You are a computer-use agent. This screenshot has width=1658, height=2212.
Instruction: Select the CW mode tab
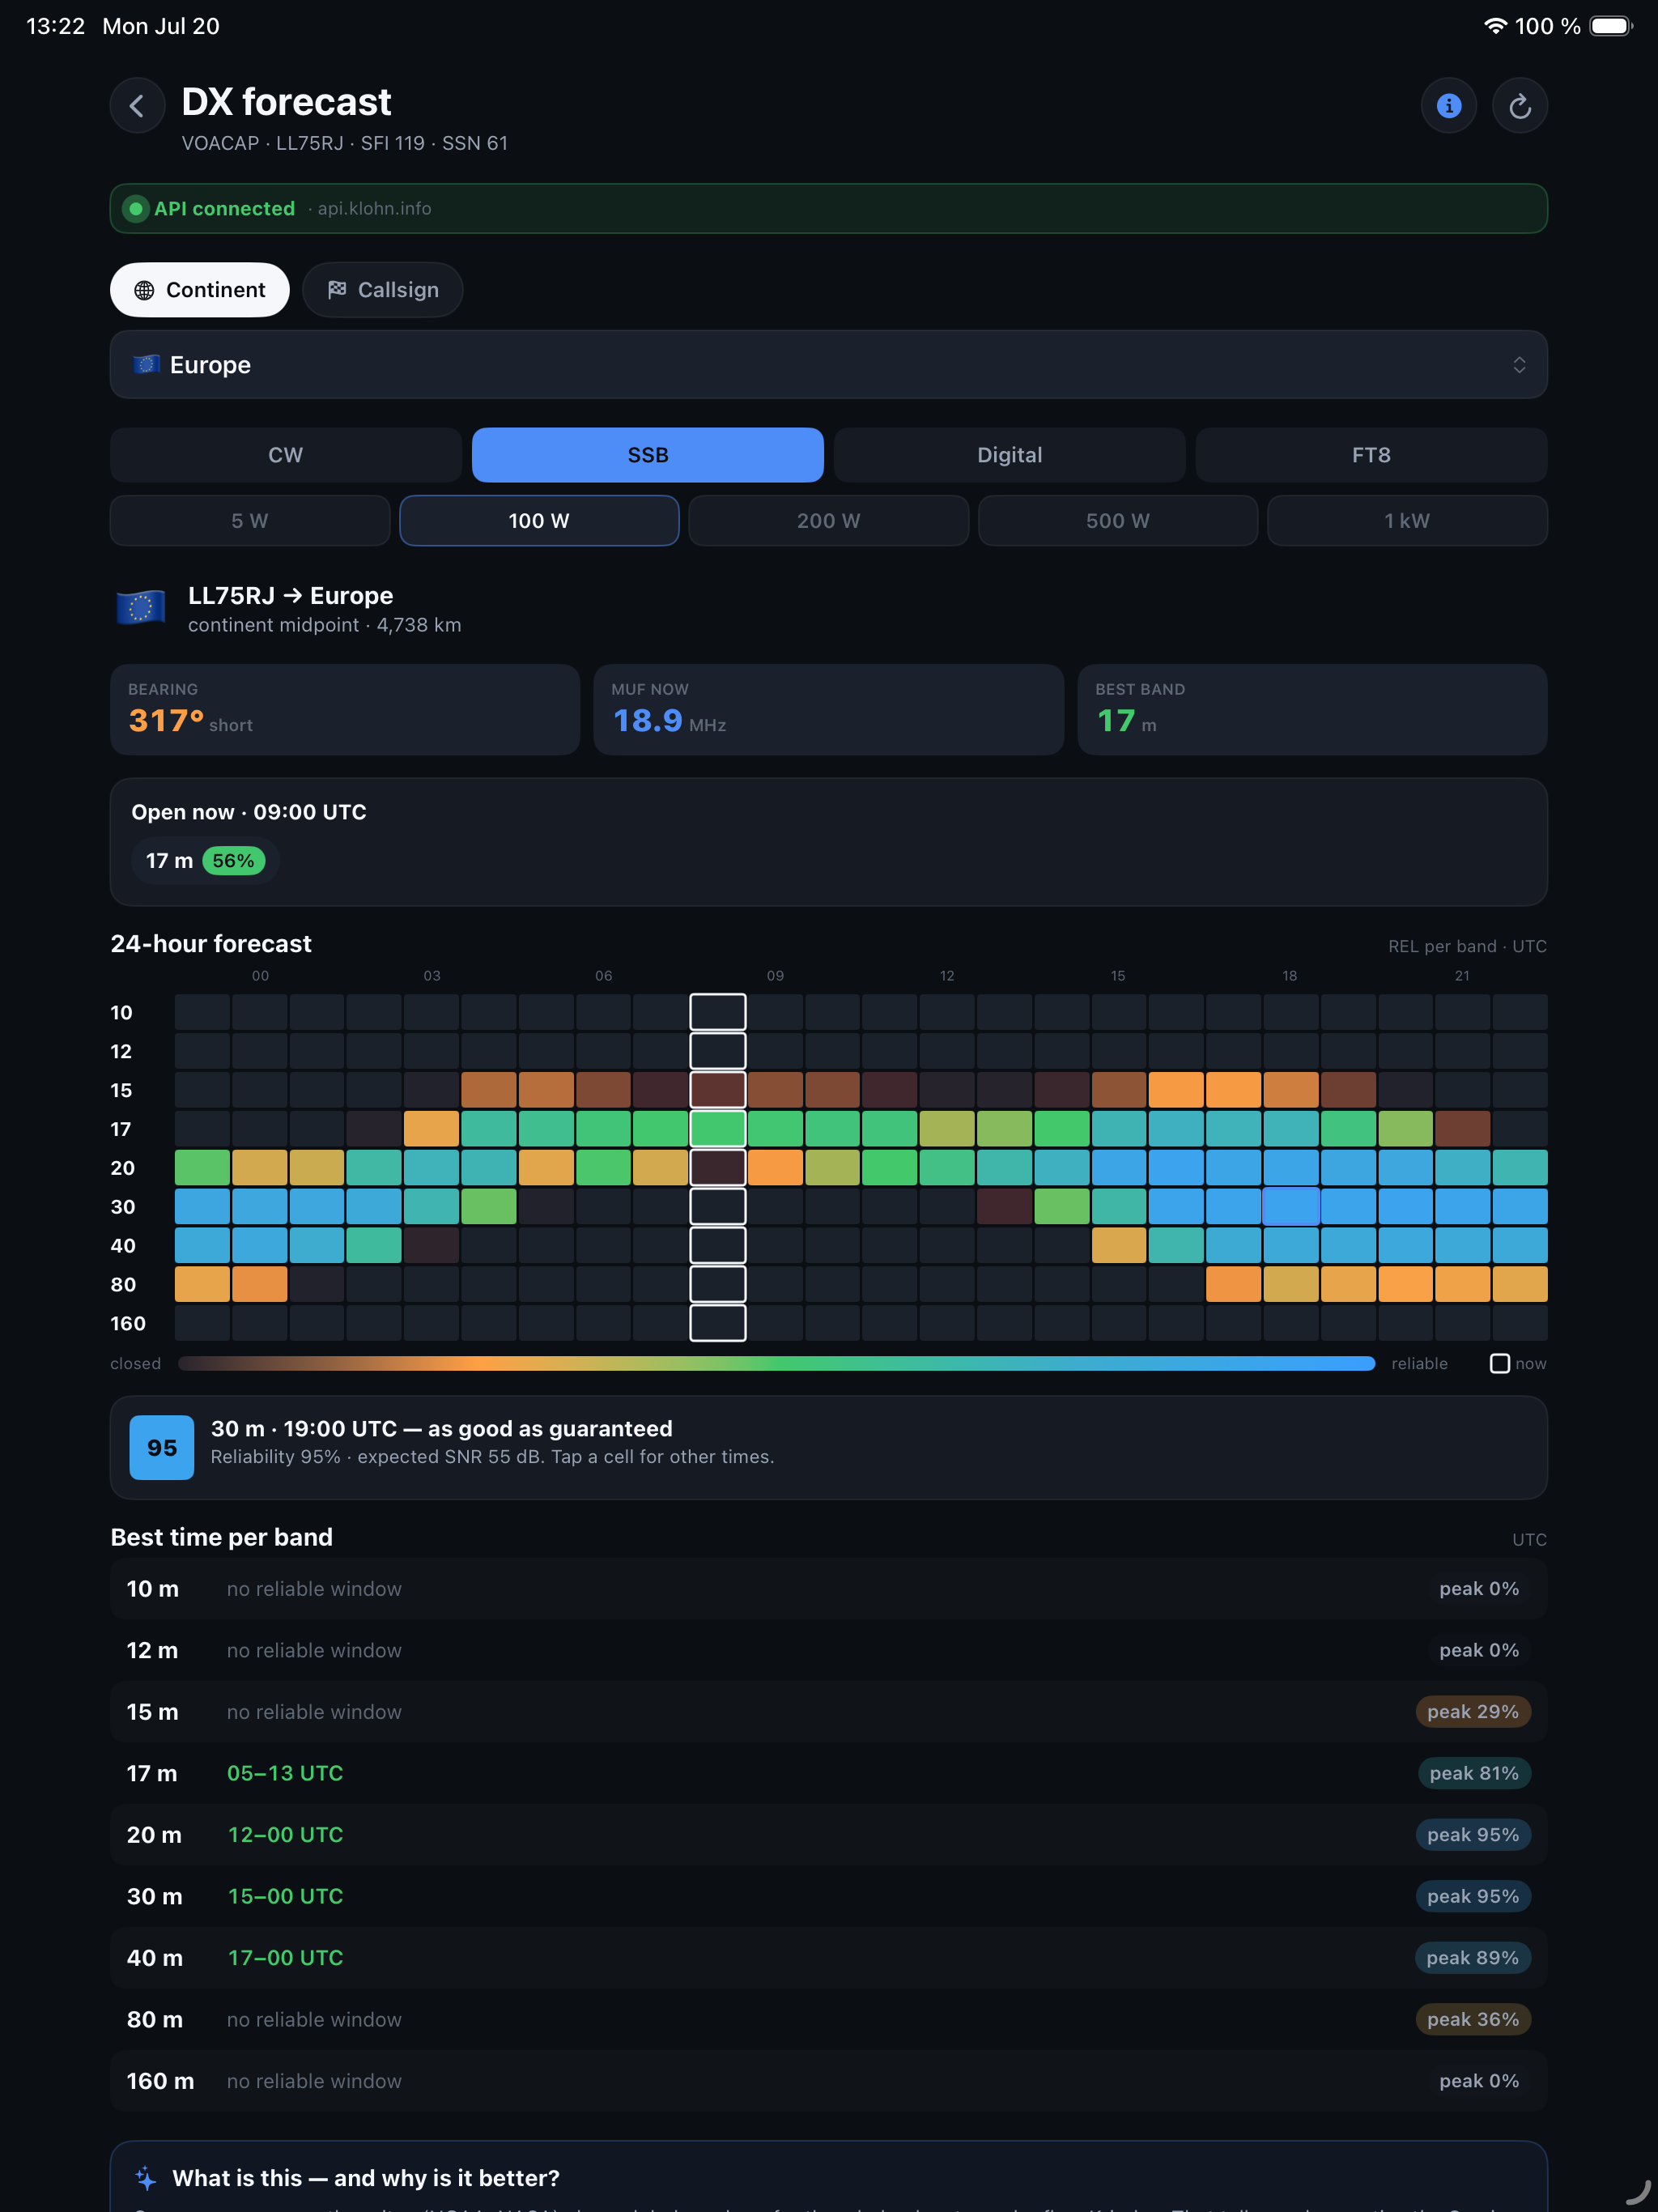[x=286, y=455]
